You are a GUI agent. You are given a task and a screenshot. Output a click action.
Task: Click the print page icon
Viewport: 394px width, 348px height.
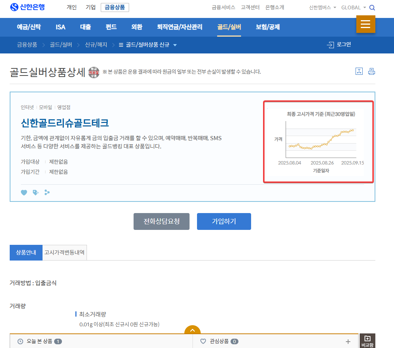(x=372, y=71)
